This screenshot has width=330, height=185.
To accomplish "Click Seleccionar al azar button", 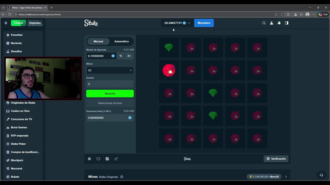I will (x=110, y=103).
